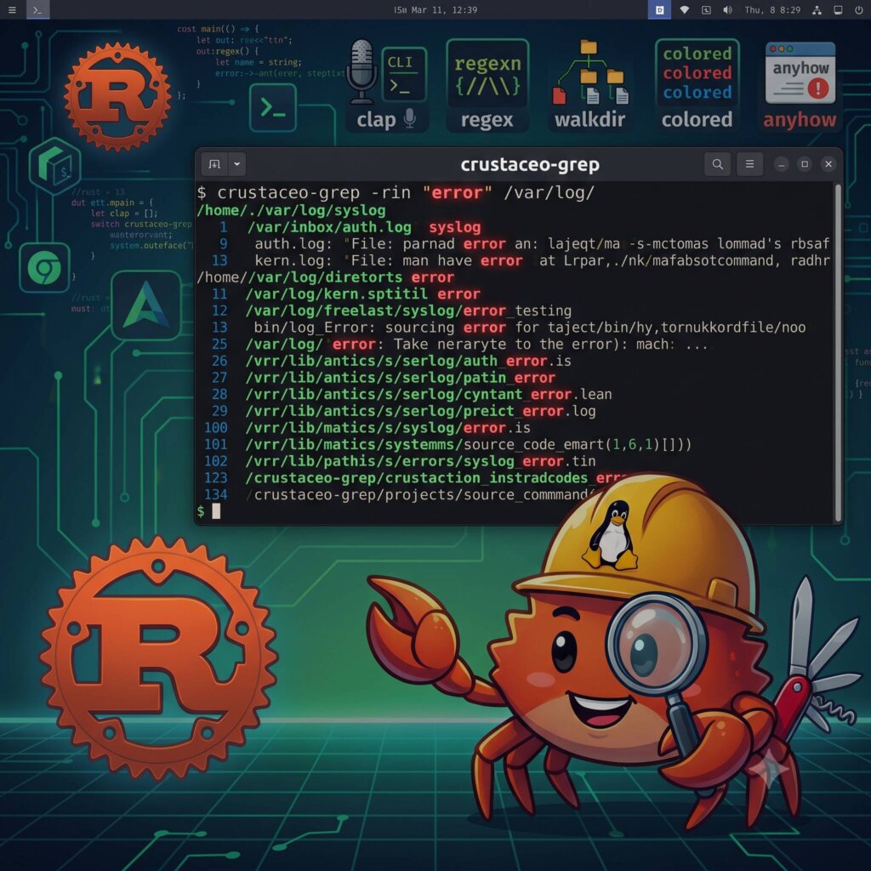Click the terminal launcher in the top bar
This screenshot has height=871, width=871.
(37, 10)
